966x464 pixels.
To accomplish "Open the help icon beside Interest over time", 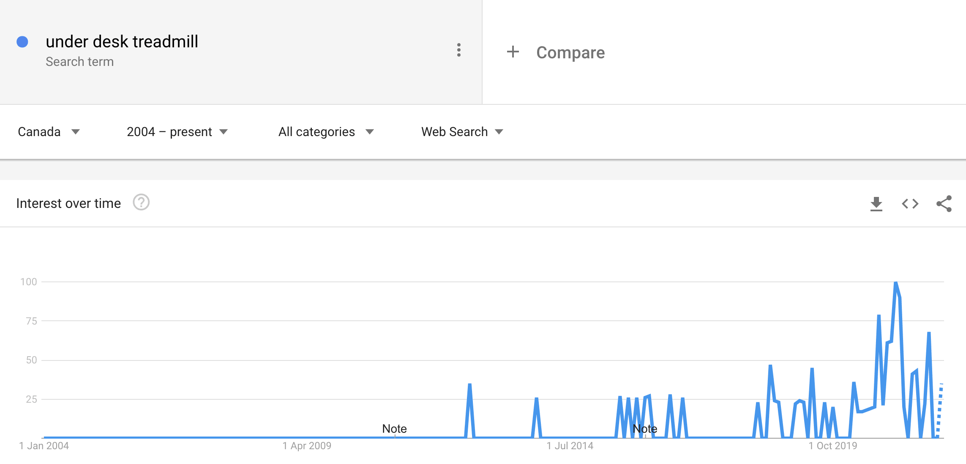I will [x=141, y=202].
